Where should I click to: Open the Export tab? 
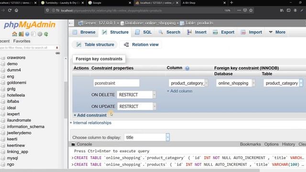(x=223, y=32)
